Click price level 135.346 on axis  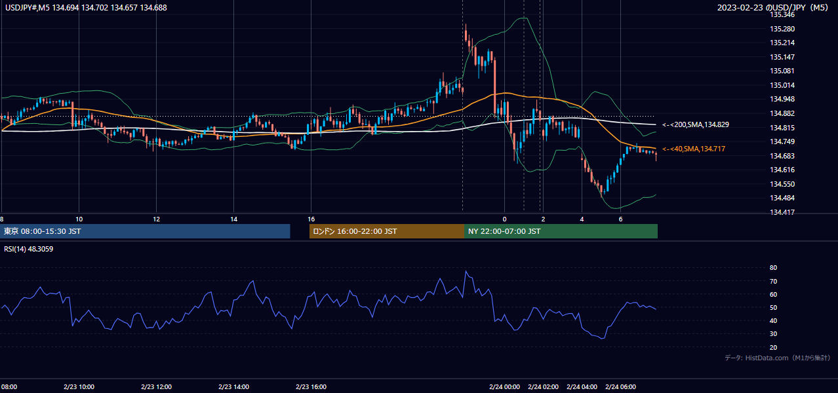pyautogui.click(x=782, y=15)
